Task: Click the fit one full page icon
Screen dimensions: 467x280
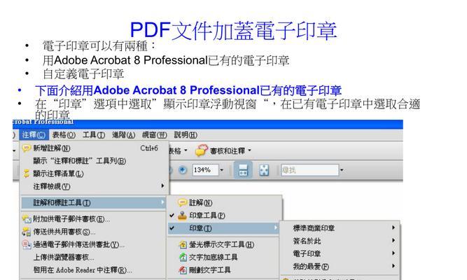Action: point(264,170)
